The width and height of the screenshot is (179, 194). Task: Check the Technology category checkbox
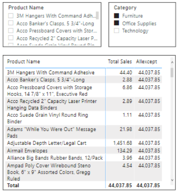pos(116,30)
